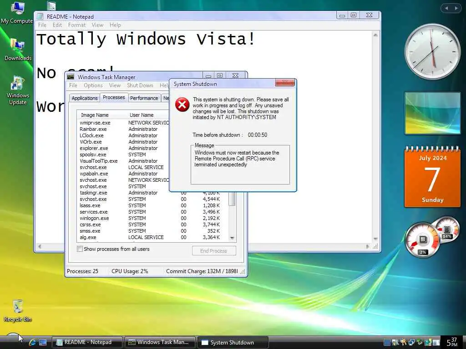Select the Rainbar.exe process row
The image size is (466, 349).
click(123, 129)
